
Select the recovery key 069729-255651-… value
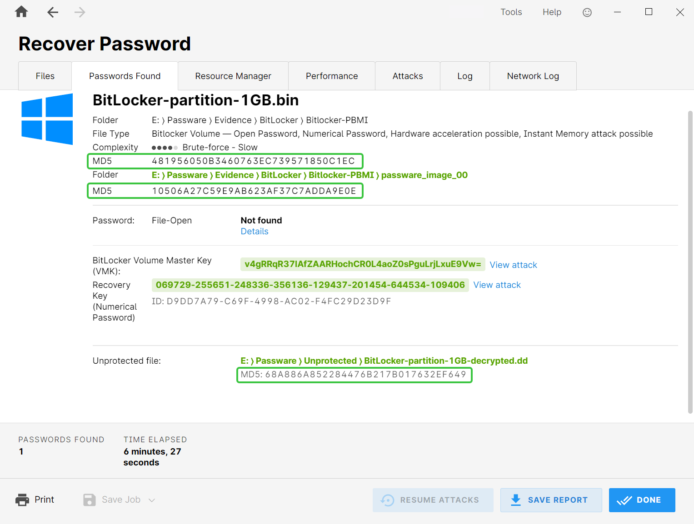click(x=310, y=285)
